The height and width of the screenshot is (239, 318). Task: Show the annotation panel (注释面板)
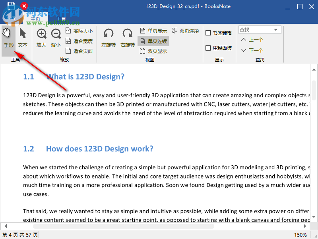[x=209, y=48]
